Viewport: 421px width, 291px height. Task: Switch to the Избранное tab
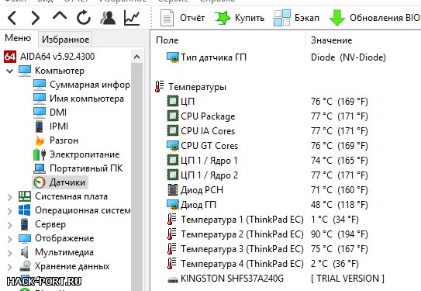pos(65,40)
